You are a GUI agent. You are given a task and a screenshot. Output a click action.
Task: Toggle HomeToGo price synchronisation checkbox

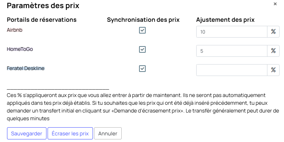(x=142, y=49)
